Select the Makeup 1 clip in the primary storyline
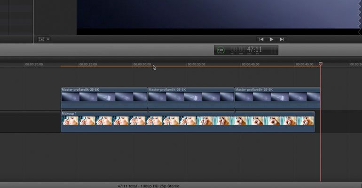 pos(188,122)
